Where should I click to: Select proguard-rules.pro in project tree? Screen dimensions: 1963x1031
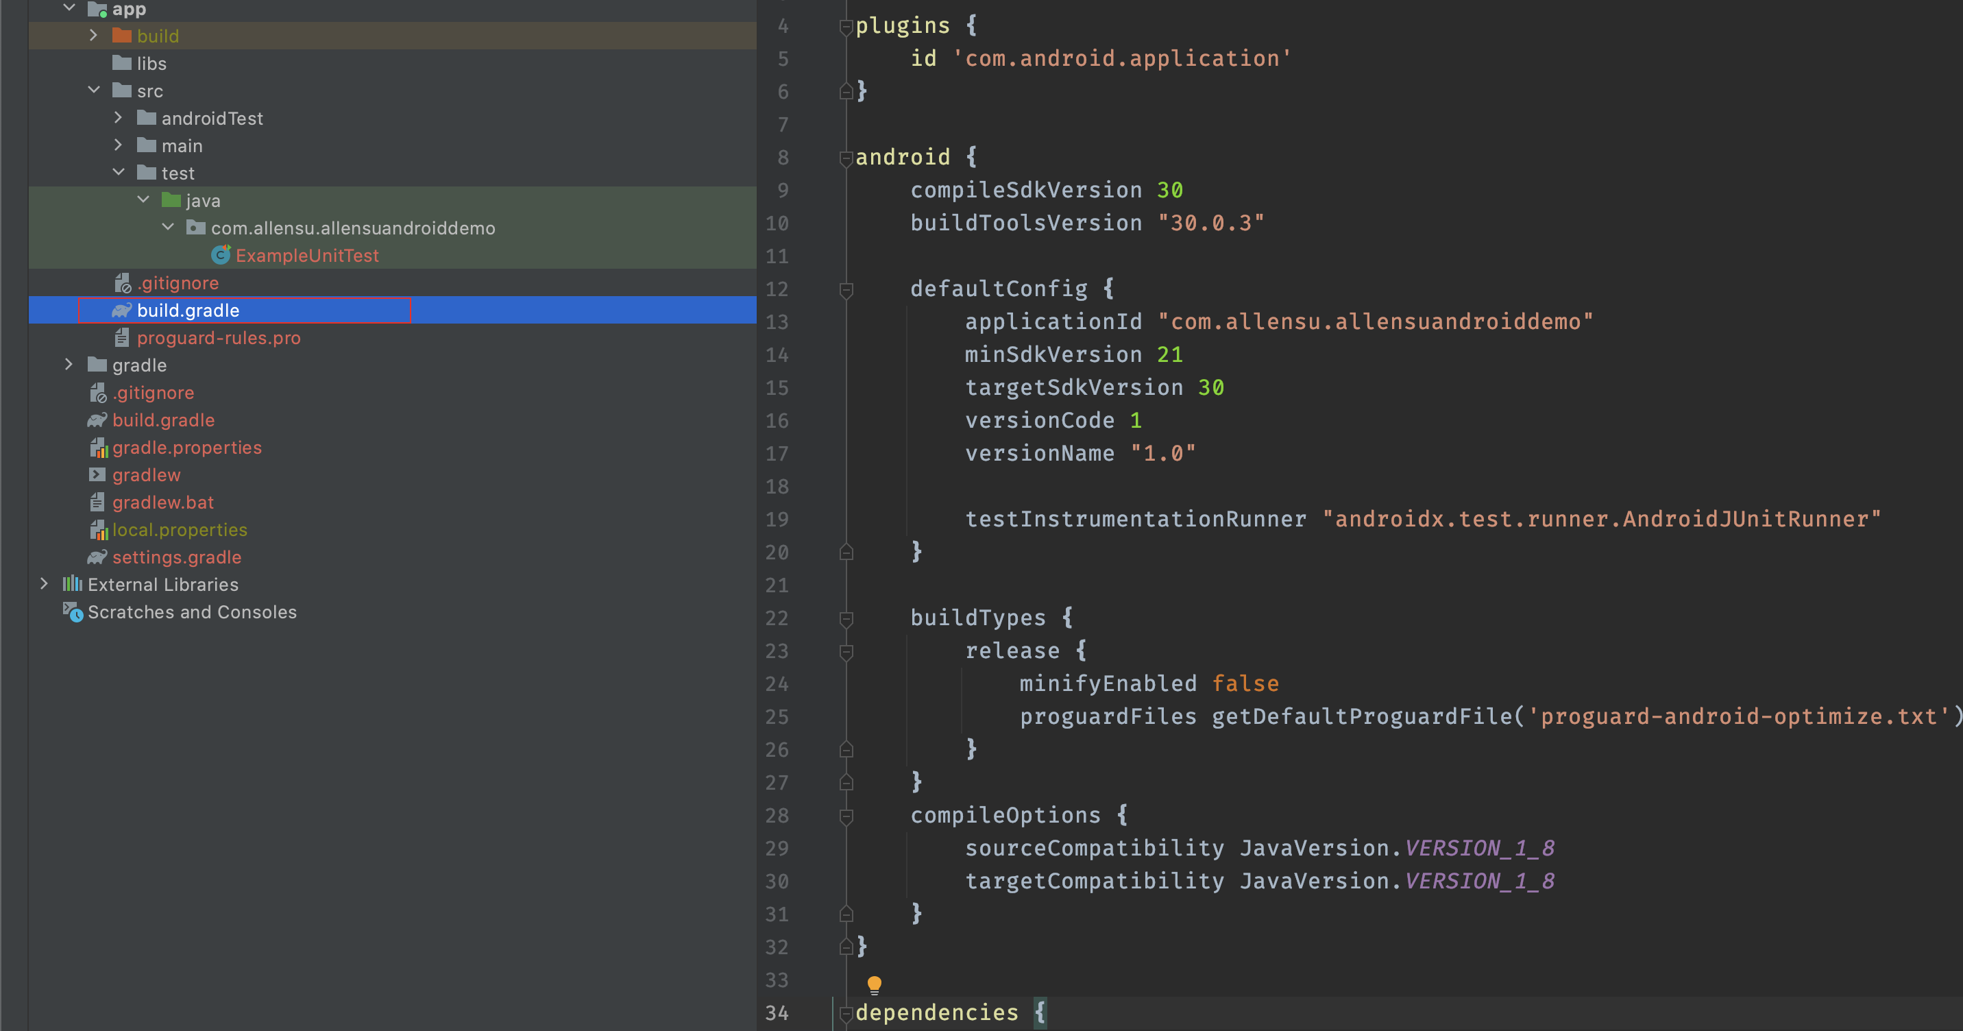click(218, 337)
